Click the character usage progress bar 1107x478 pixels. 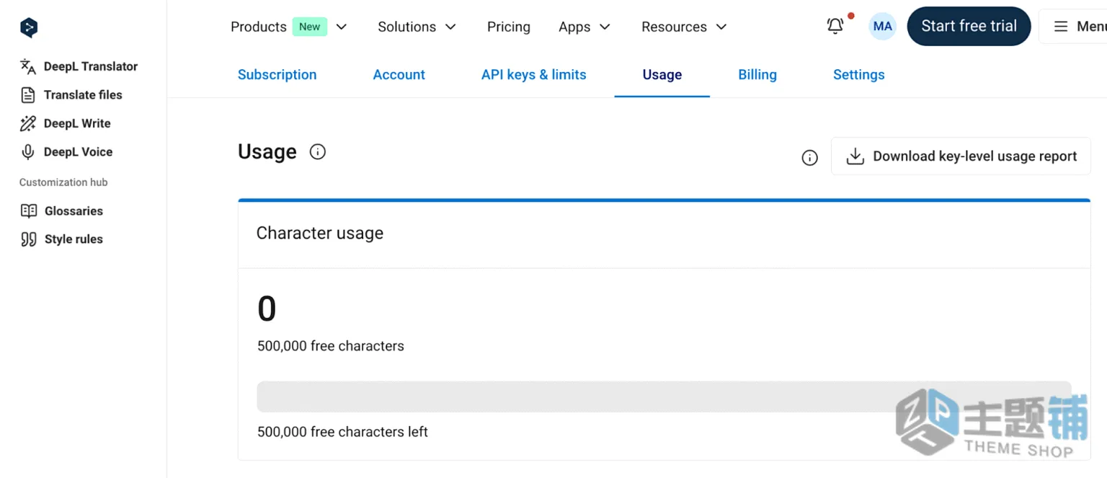(x=664, y=397)
